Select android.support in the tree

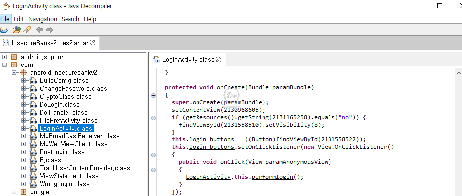[43, 57]
